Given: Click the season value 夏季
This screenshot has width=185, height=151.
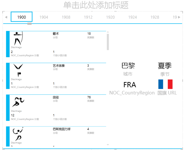Looking at the screenshot, I should click(165, 66).
